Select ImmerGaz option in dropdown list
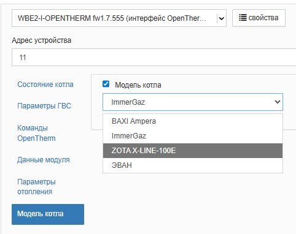Screen dimensions: 296x234 193,136
